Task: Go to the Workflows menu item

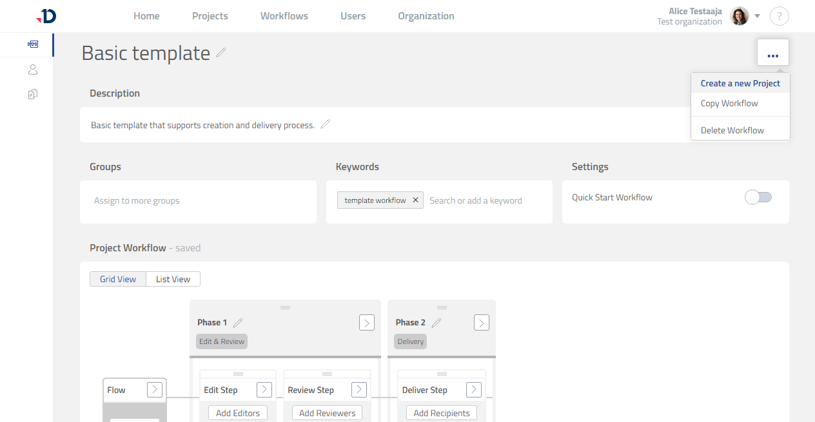Action: (x=284, y=15)
